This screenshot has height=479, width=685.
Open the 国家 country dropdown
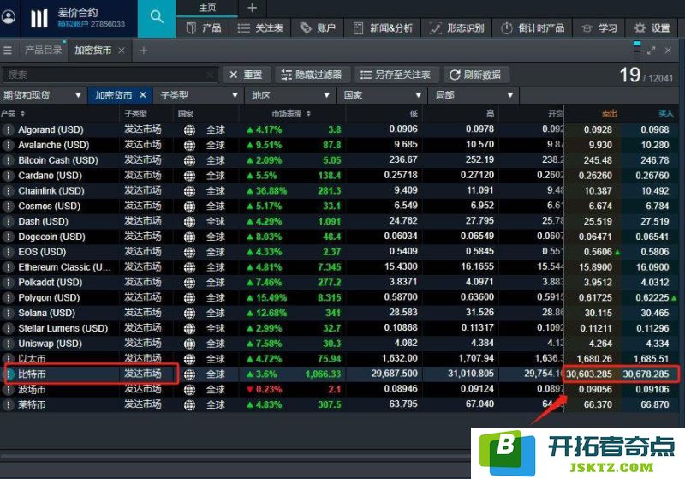point(381,95)
